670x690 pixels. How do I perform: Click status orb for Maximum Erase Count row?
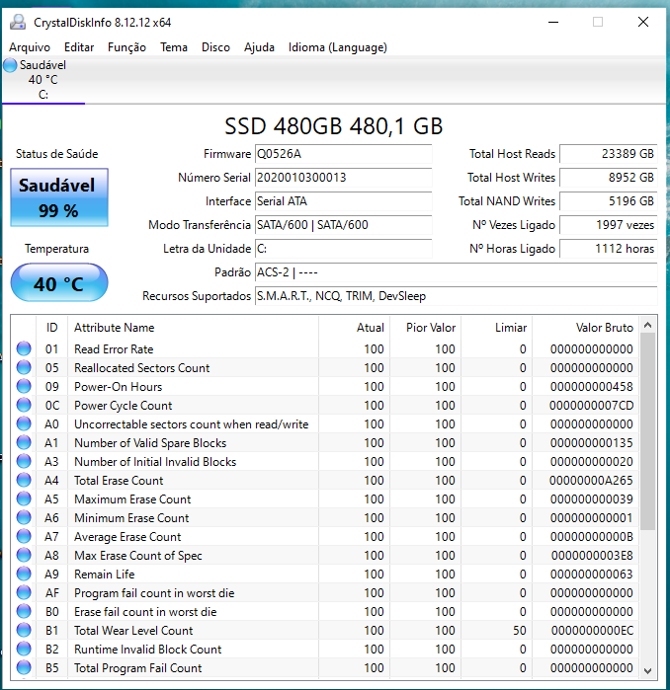pos(24,498)
